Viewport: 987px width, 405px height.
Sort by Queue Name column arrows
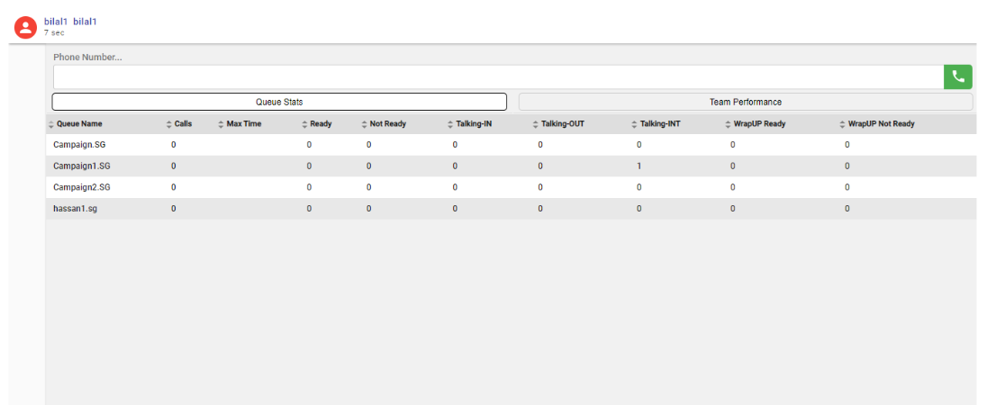(51, 124)
